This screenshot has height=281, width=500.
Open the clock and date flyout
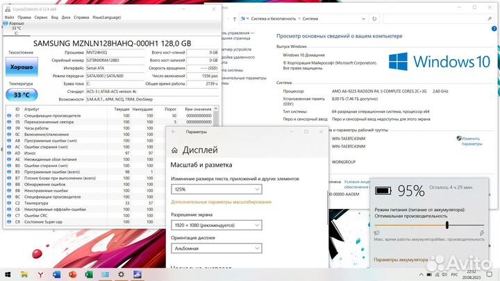click(x=472, y=274)
